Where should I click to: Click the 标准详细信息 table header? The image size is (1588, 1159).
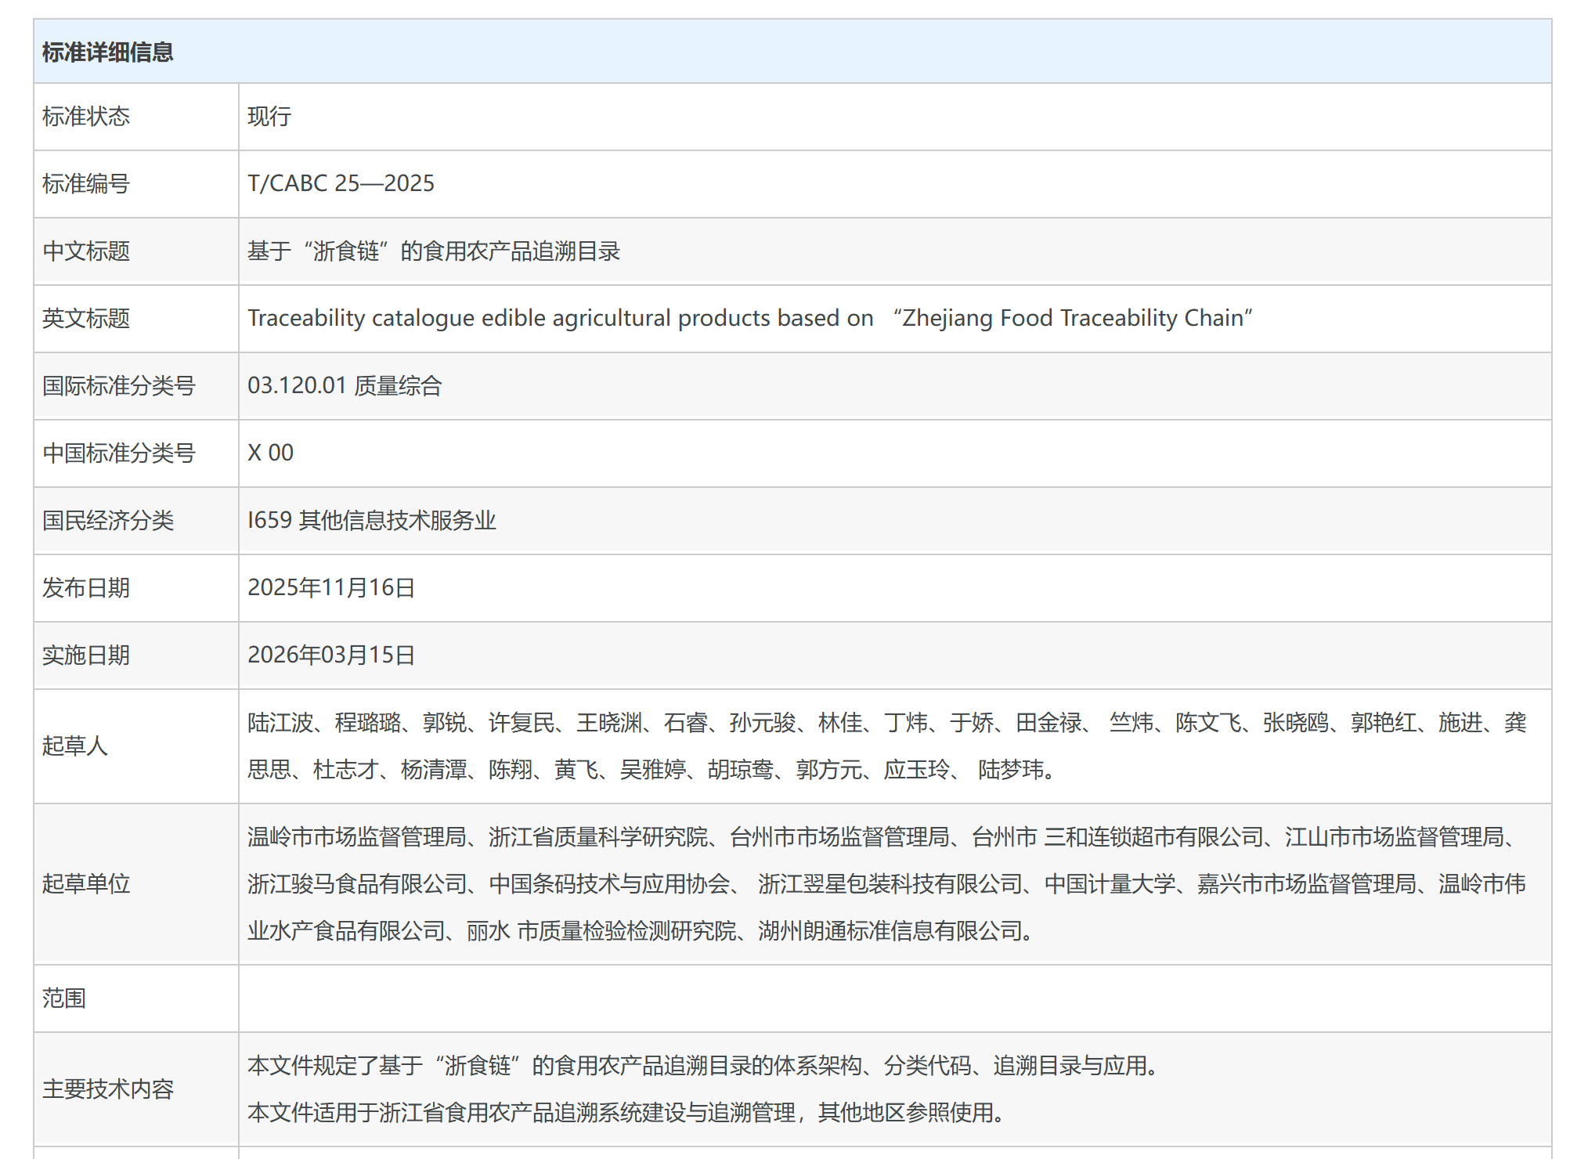(107, 52)
